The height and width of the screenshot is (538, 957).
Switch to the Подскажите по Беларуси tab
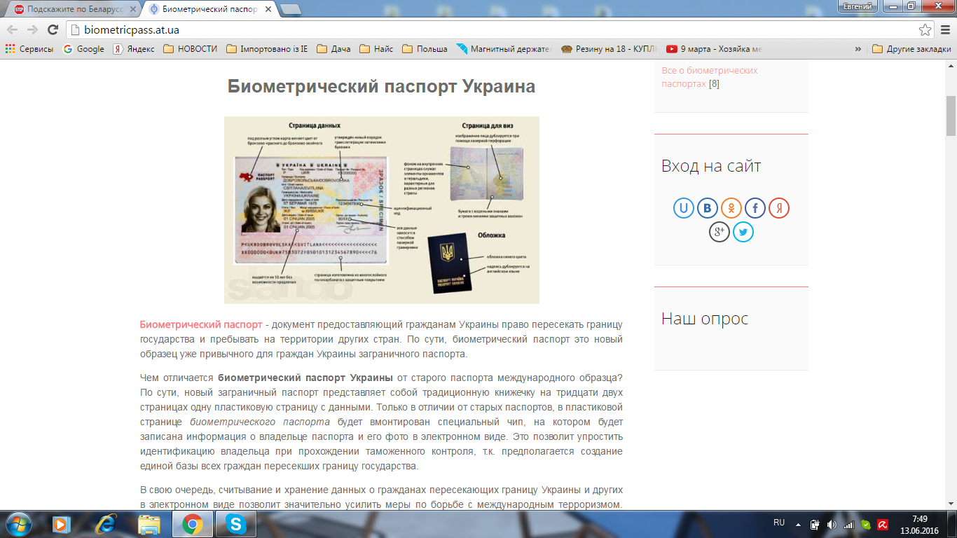pos(70,9)
